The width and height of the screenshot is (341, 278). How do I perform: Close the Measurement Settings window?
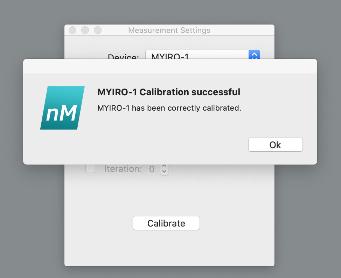pyautogui.click(x=72, y=30)
